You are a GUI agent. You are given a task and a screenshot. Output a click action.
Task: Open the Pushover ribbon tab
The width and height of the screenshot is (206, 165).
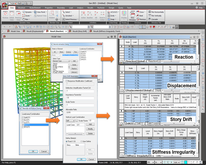pyautogui.click(x=101, y=8)
